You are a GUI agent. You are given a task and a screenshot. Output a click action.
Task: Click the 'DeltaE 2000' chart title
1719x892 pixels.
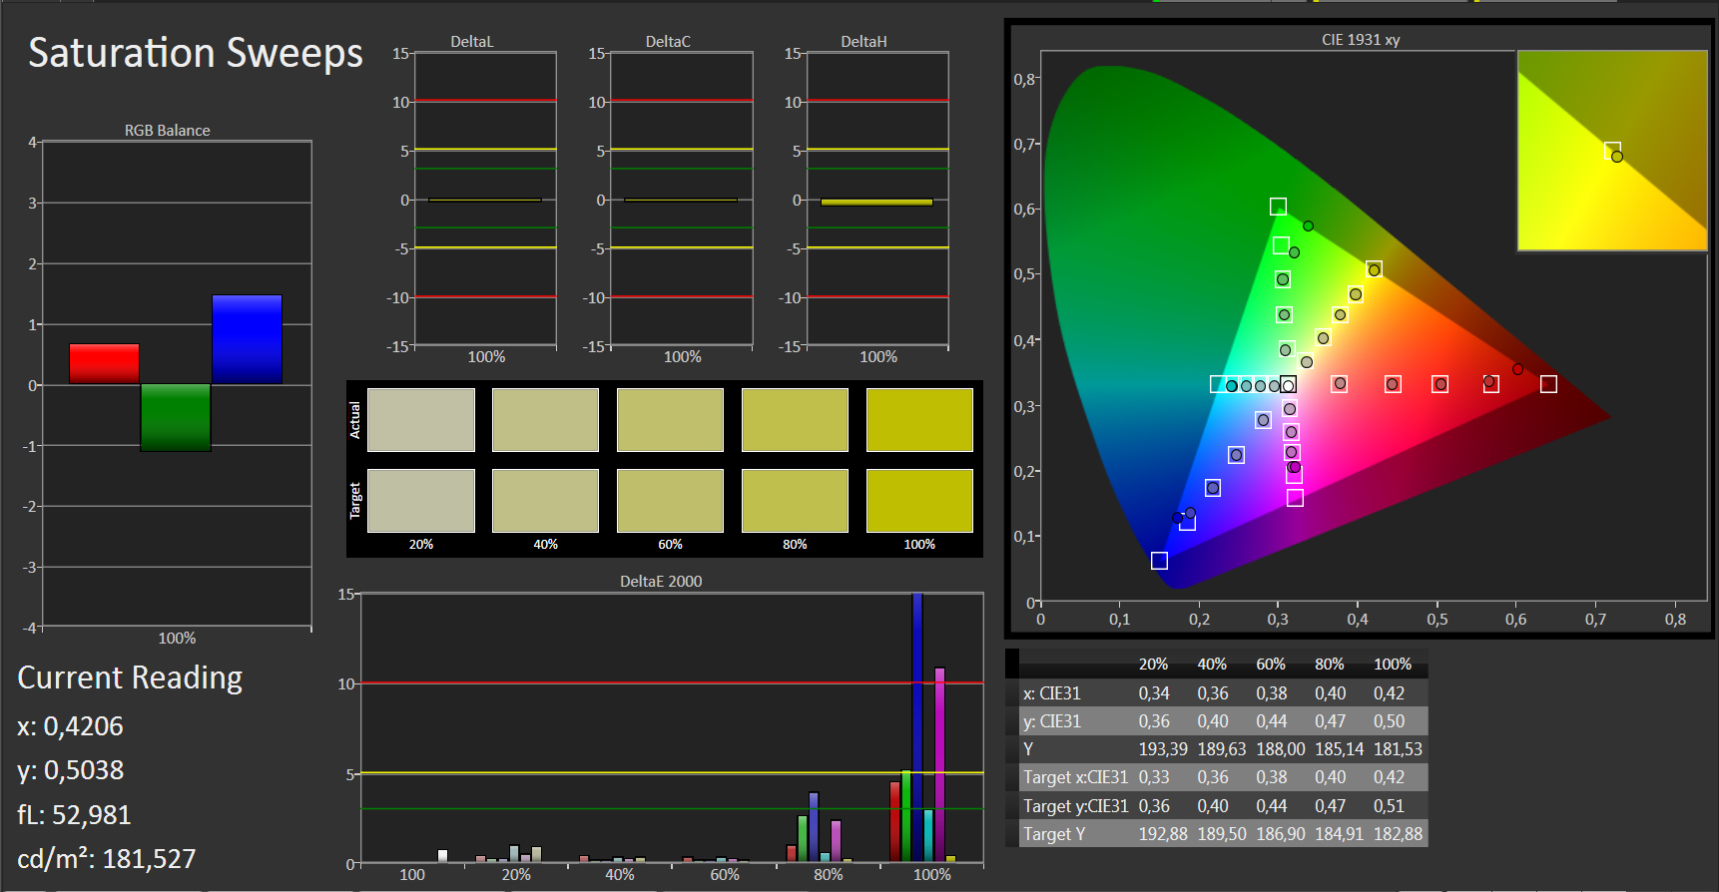click(661, 581)
